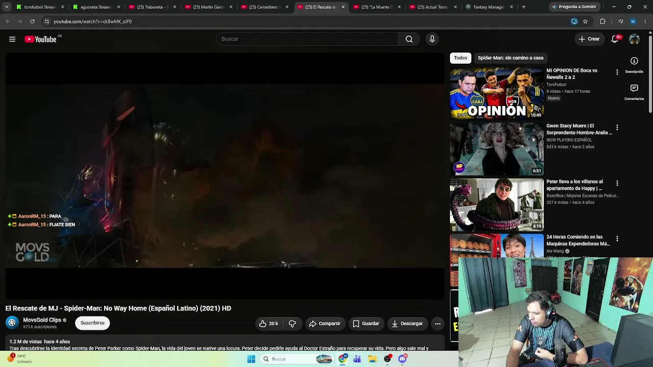Screen dimensions: 653x367
Task: Open MI OPINION DE Boca vs Newells title
Action: click(572, 74)
